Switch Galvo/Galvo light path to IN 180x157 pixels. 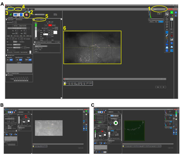click(x=8, y=60)
